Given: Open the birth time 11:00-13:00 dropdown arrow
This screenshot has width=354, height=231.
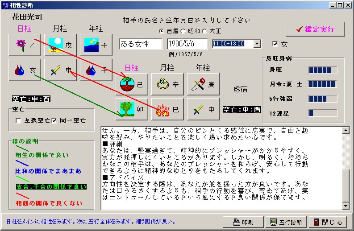Looking at the screenshot, I should (257, 44).
